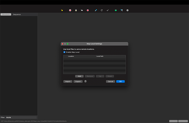This screenshot has width=189, height=123.
Task: Confirm the dialog with the OK button
Action: click(120, 81)
